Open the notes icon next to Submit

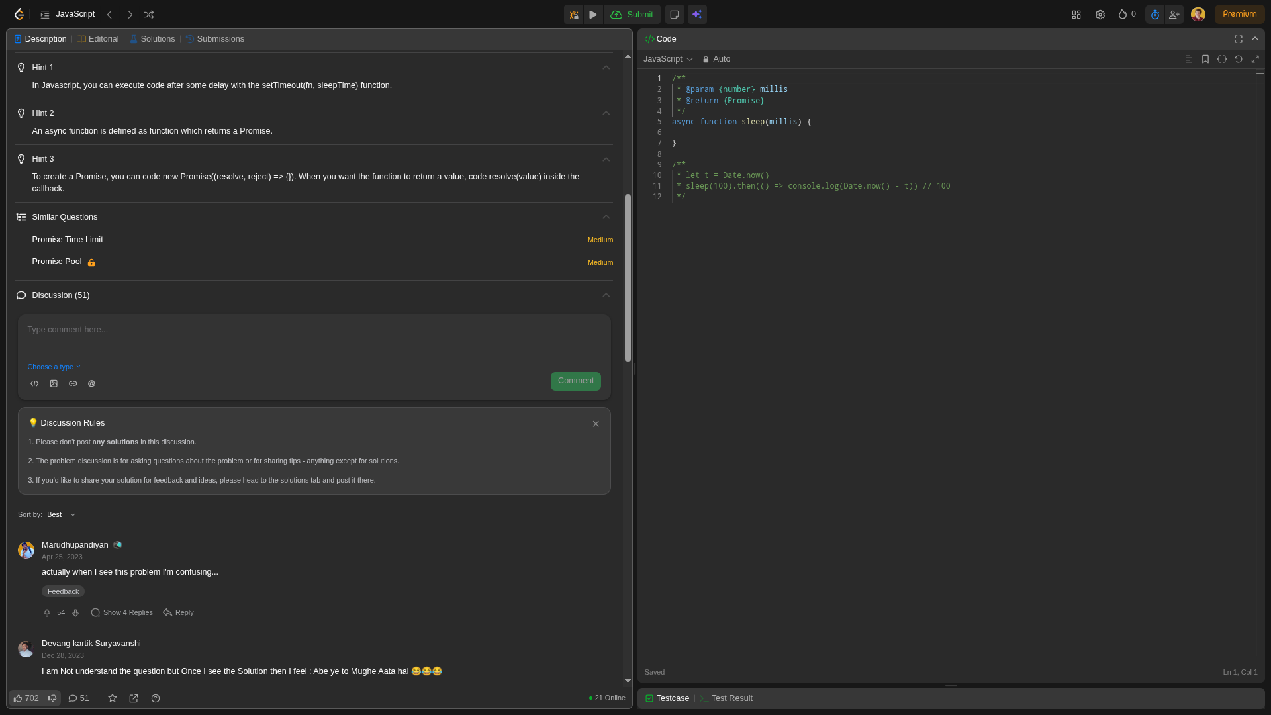click(675, 15)
